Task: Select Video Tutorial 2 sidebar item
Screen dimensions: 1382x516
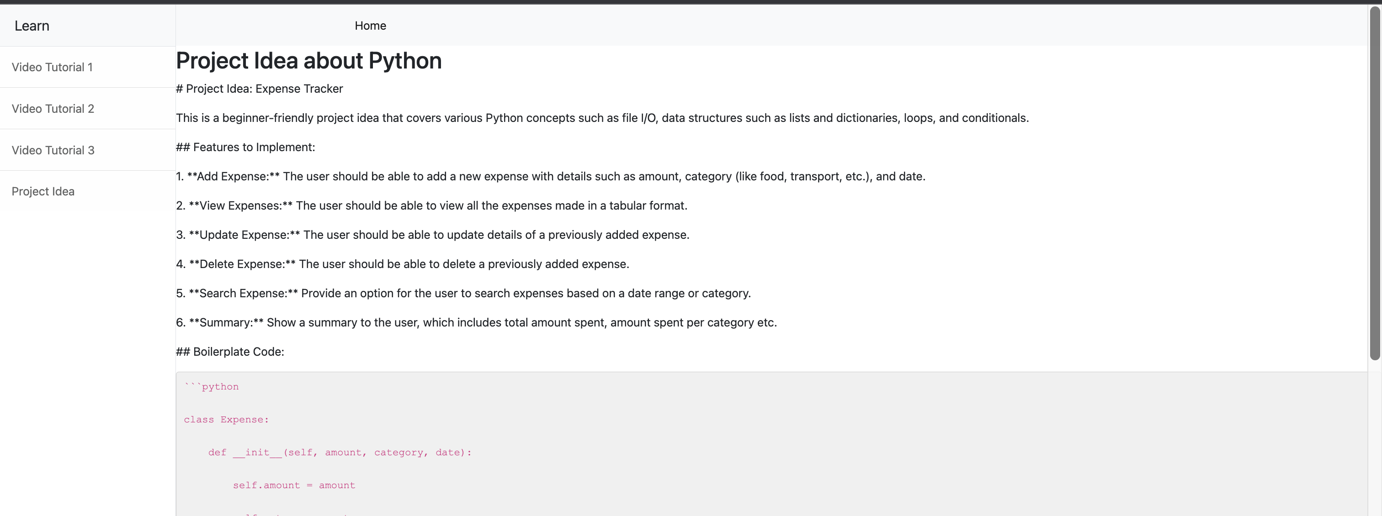Action: (x=53, y=109)
